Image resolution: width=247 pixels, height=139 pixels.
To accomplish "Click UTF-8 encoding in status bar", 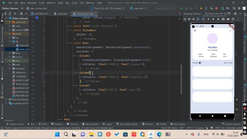I will click(x=189, y=128).
